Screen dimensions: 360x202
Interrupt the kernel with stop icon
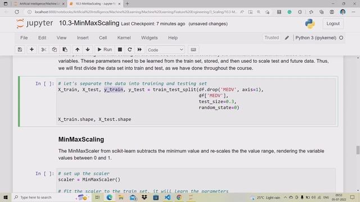coord(120,50)
